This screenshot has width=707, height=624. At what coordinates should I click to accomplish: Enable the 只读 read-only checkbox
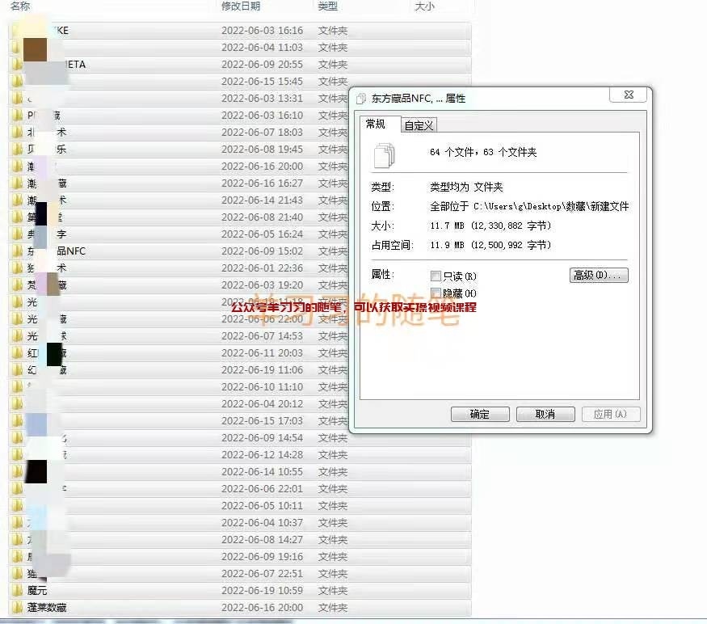tap(436, 276)
